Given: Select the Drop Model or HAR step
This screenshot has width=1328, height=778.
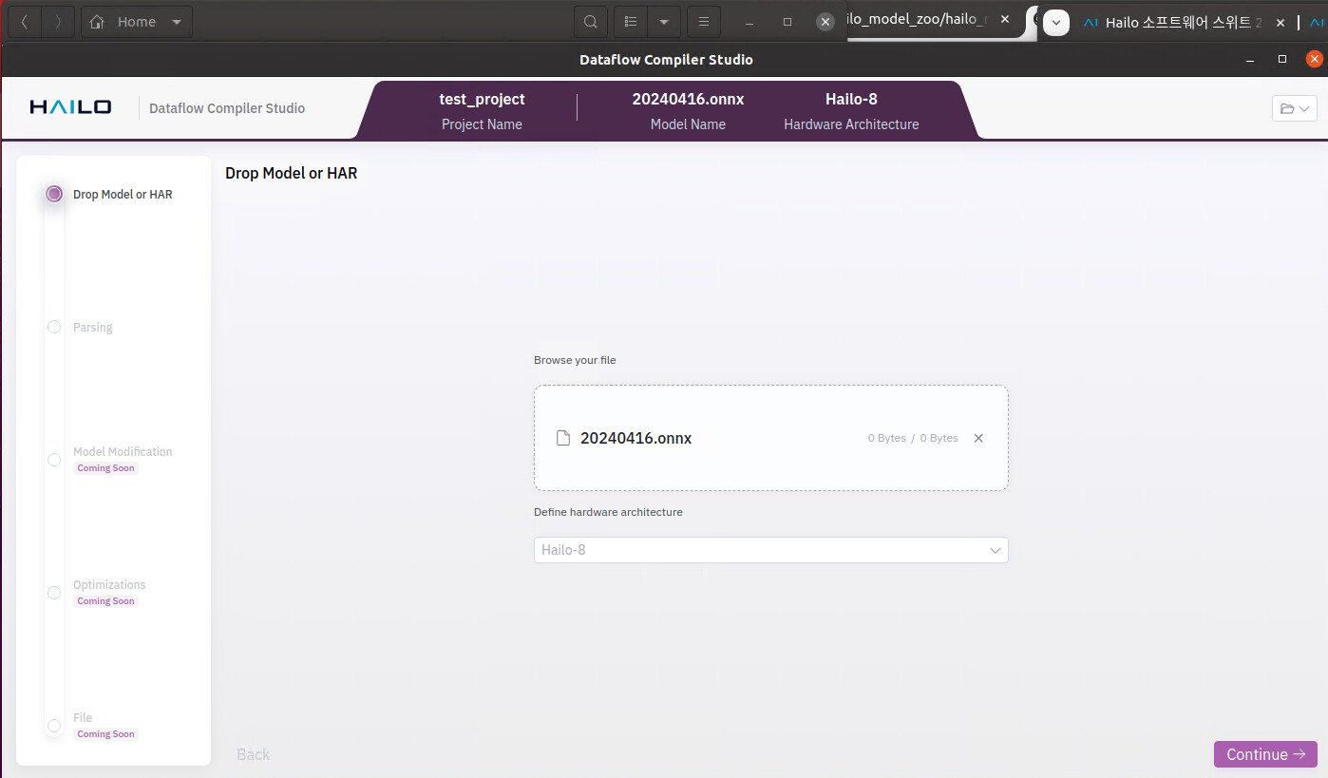Looking at the screenshot, I should (54, 194).
